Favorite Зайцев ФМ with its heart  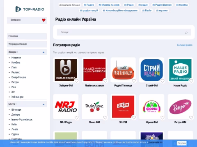click(x=77, y=81)
